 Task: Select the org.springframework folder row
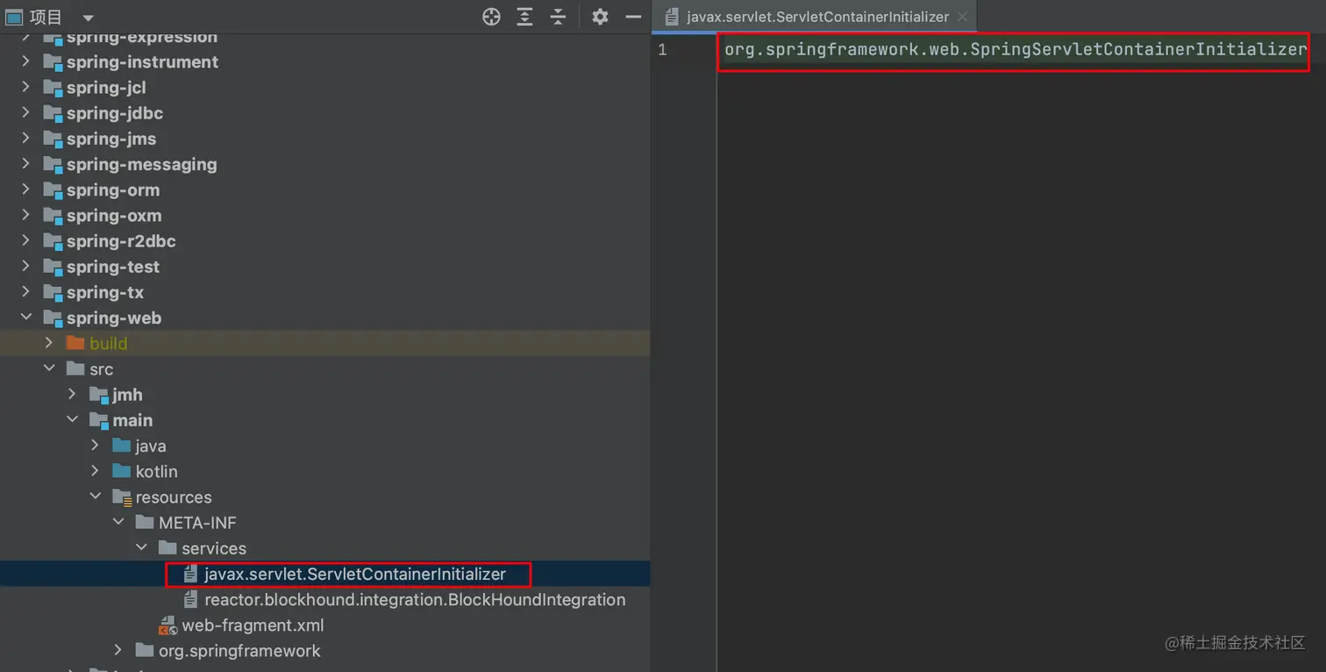(x=324, y=650)
